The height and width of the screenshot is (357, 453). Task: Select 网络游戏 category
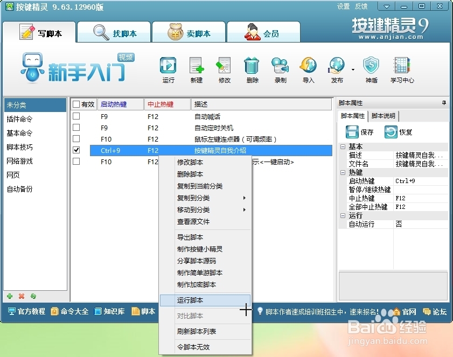point(35,161)
